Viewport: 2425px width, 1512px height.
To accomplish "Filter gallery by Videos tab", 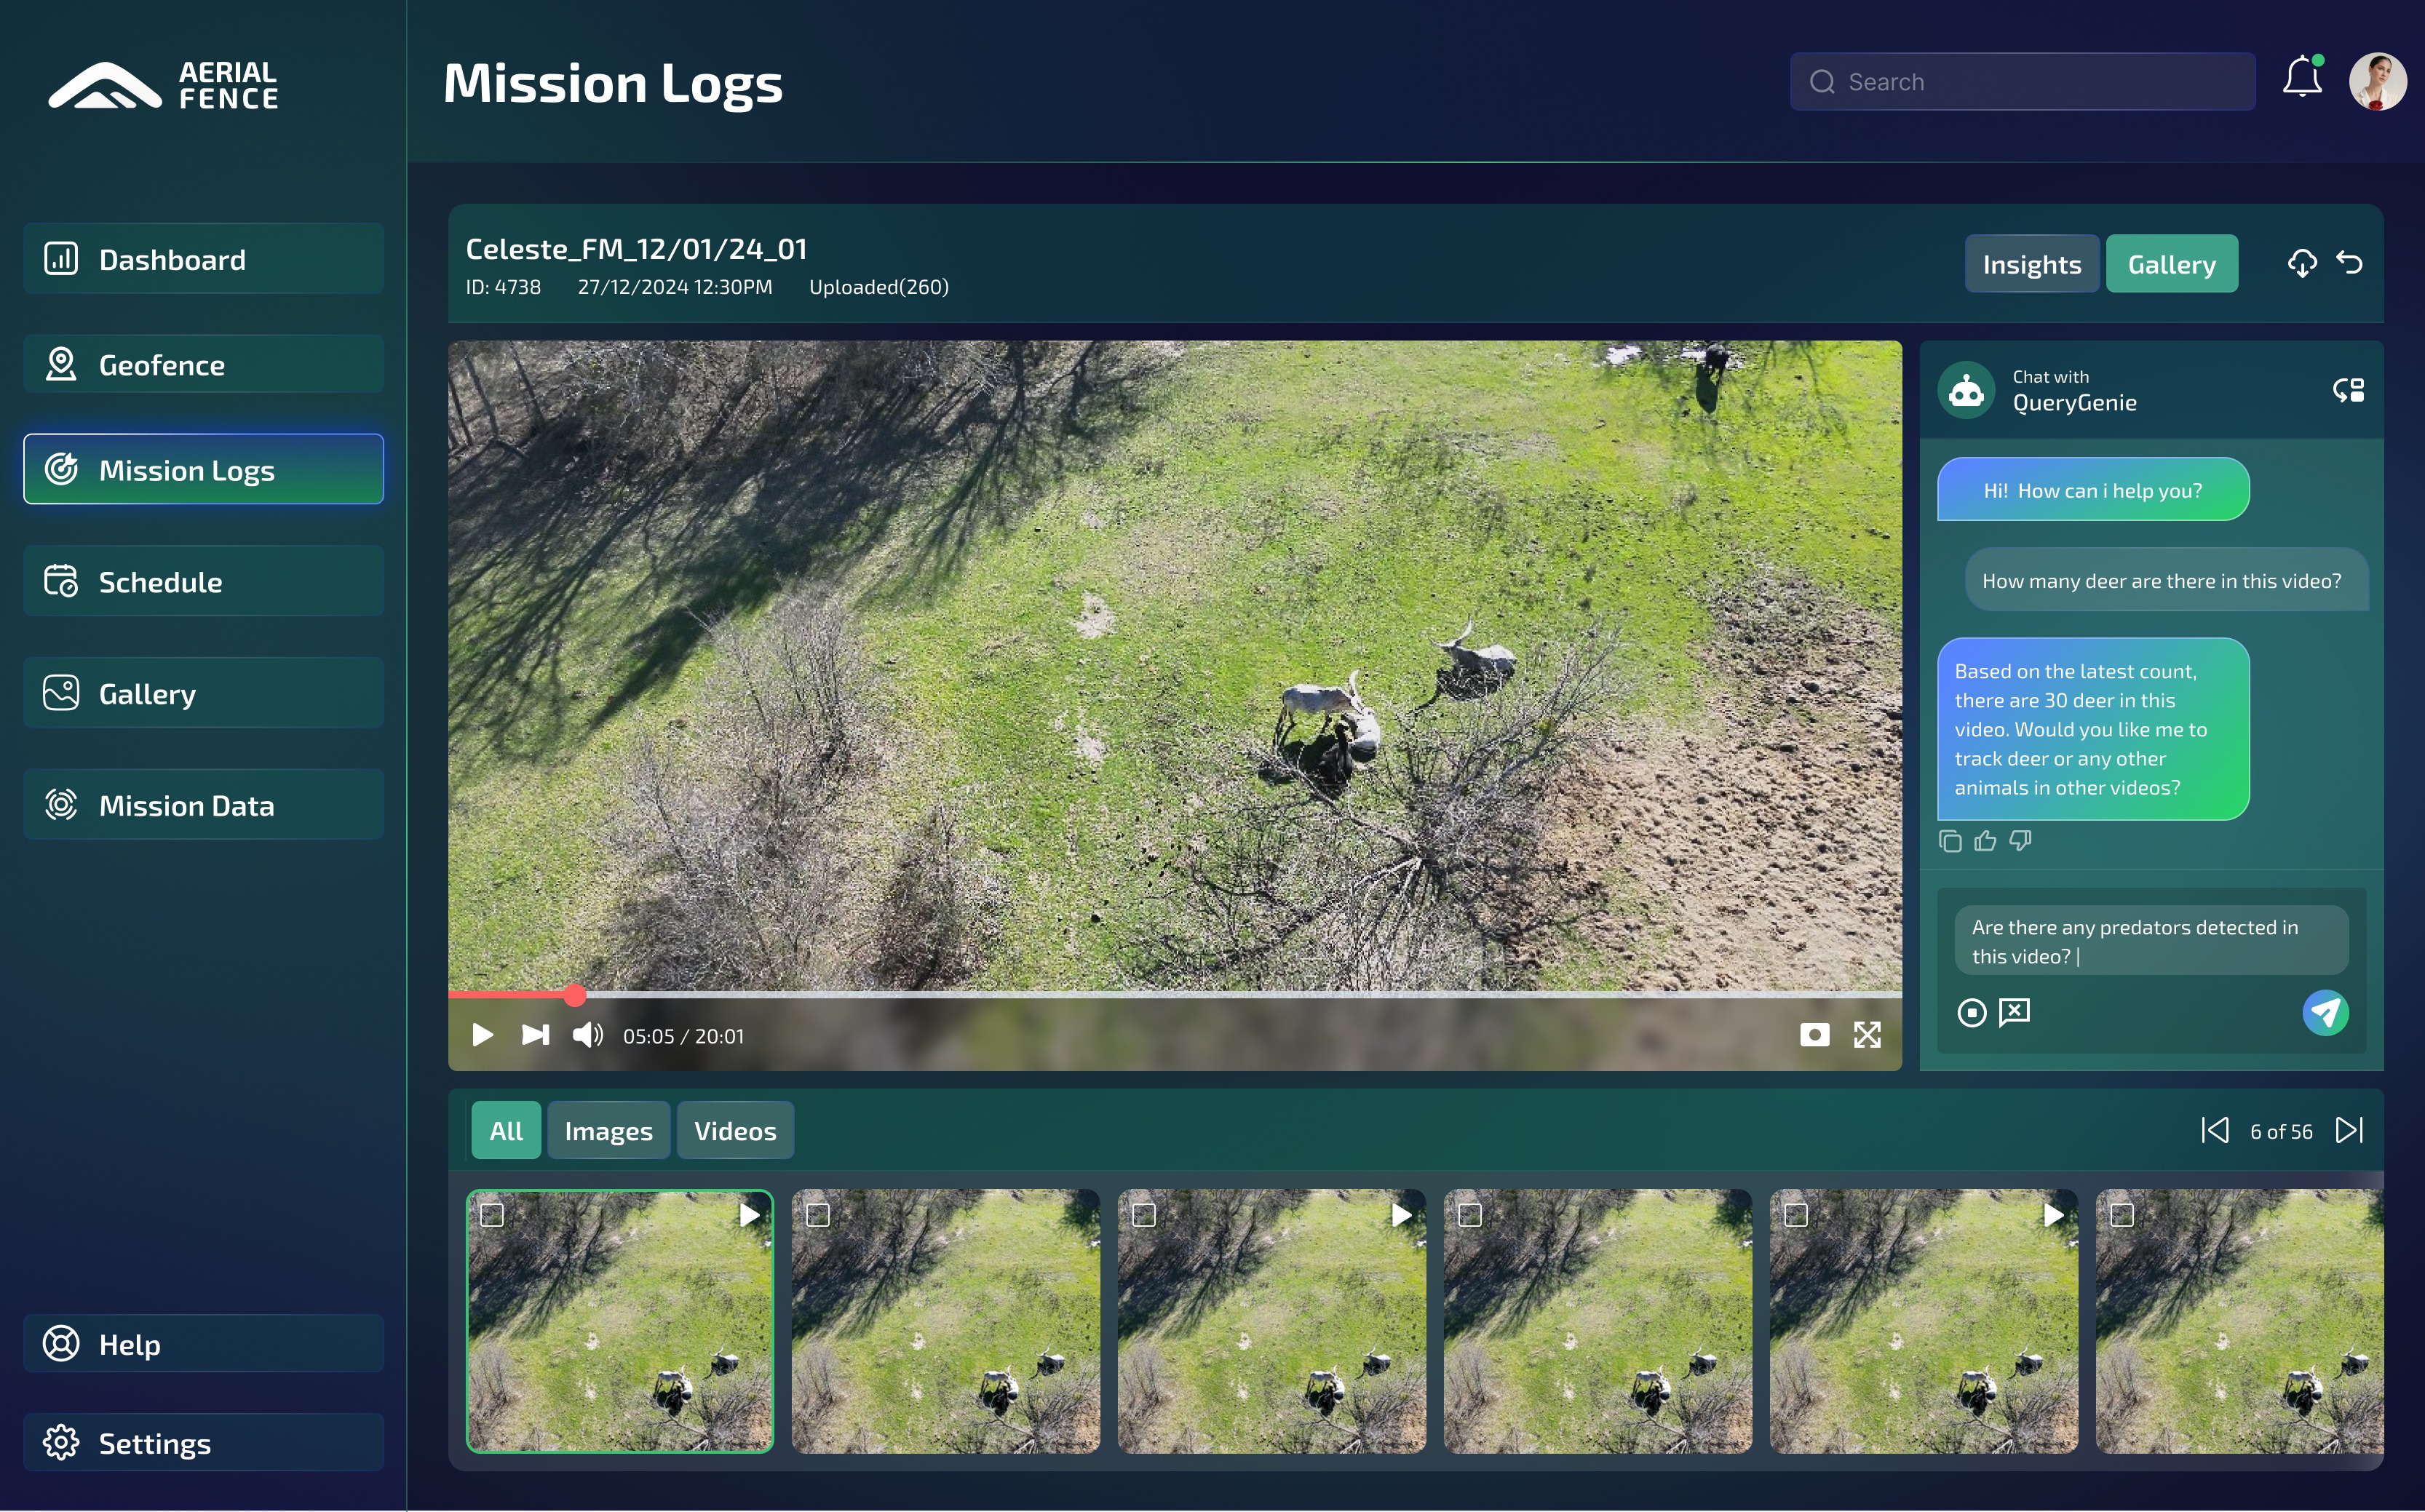I will click(x=735, y=1131).
